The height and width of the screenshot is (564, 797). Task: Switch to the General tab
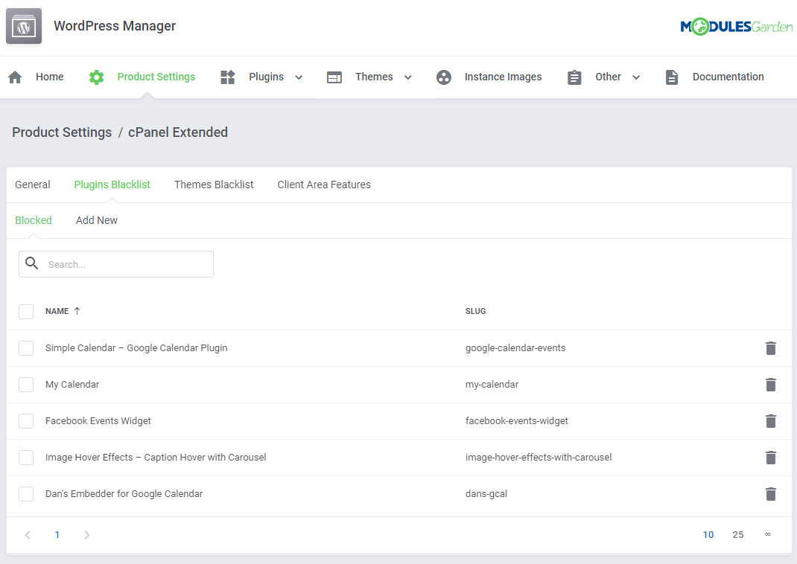pos(33,185)
